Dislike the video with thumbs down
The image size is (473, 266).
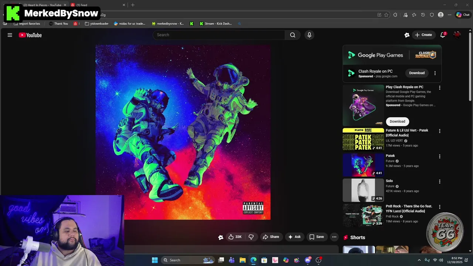click(x=251, y=237)
